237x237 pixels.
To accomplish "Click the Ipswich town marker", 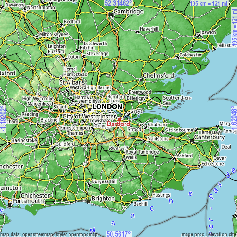I will click(x=198, y=35).
